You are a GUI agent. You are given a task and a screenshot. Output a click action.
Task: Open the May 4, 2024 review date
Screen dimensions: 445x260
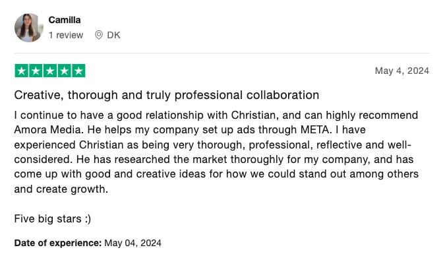(402, 71)
